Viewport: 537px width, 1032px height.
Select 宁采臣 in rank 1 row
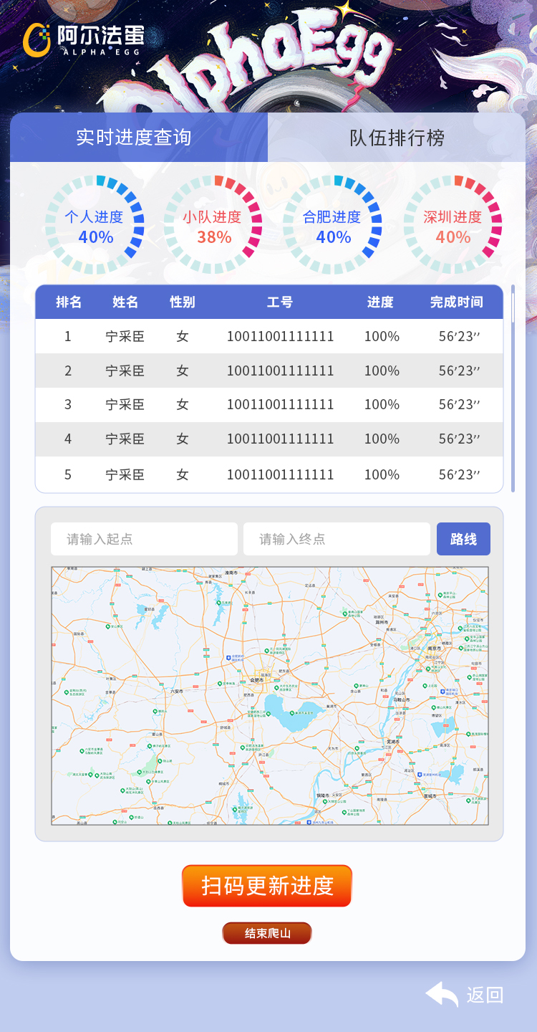125,336
